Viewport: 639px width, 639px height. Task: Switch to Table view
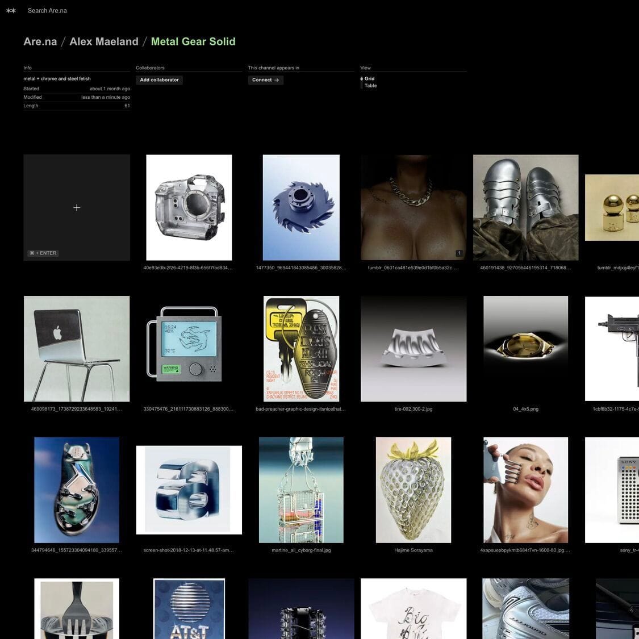(370, 86)
